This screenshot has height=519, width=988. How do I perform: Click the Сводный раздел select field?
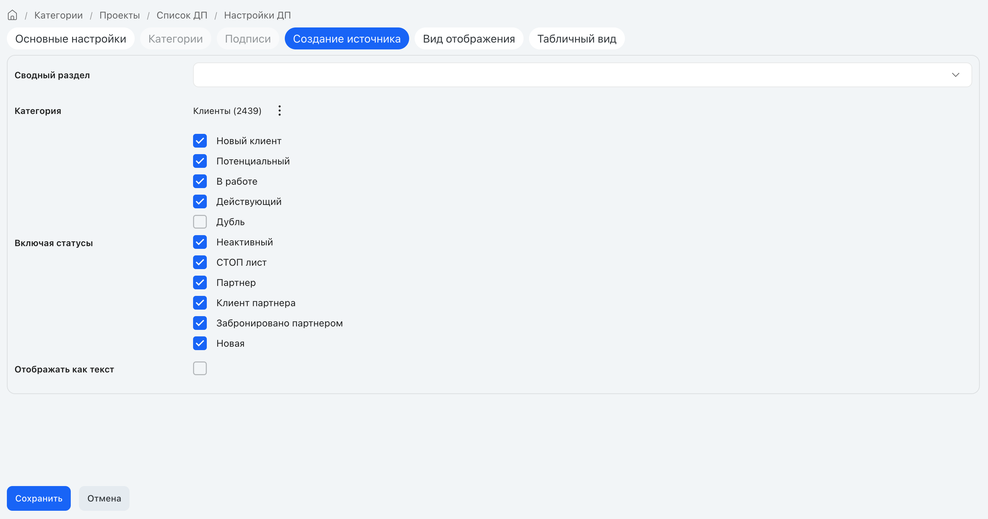(582, 75)
